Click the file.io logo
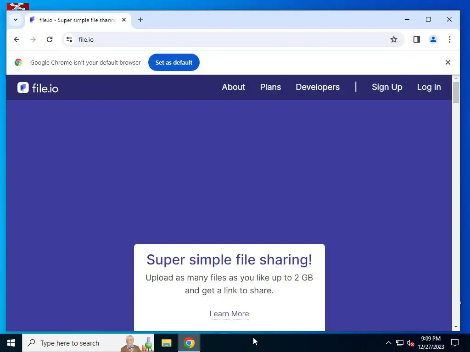The width and height of the screenshot is (470, 352). [38, 88]
